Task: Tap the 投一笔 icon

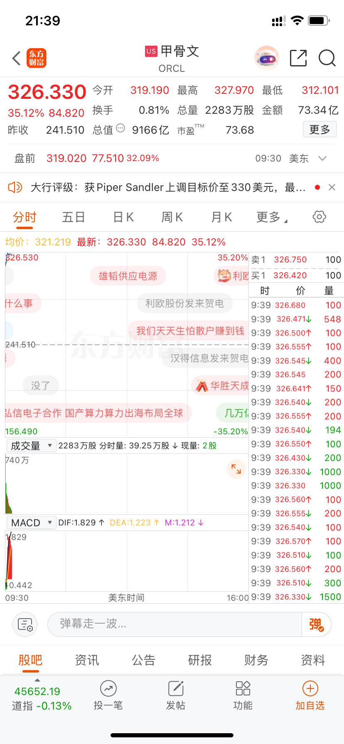Action: coord(108,689)
